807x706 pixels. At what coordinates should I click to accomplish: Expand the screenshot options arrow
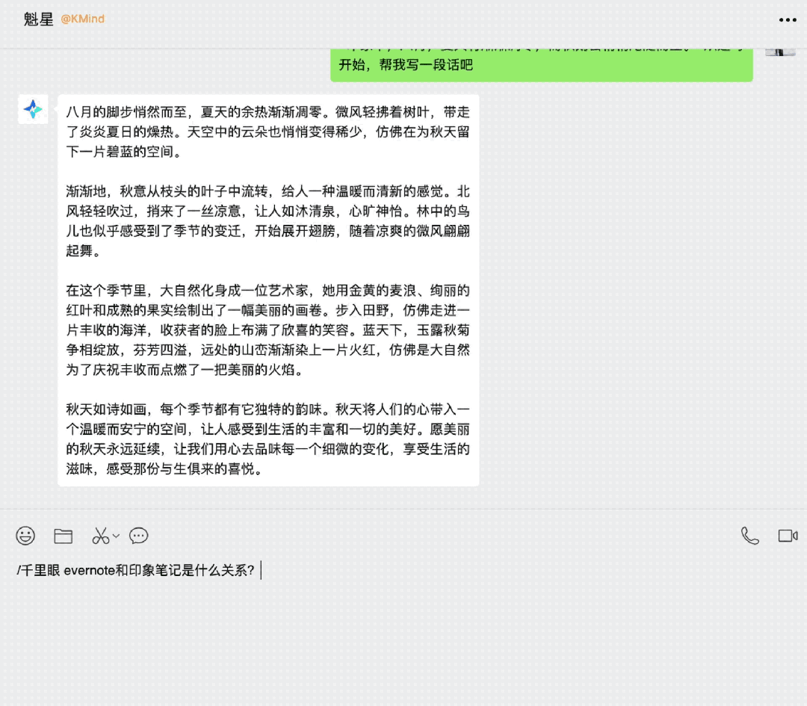(x=117, y=536)
